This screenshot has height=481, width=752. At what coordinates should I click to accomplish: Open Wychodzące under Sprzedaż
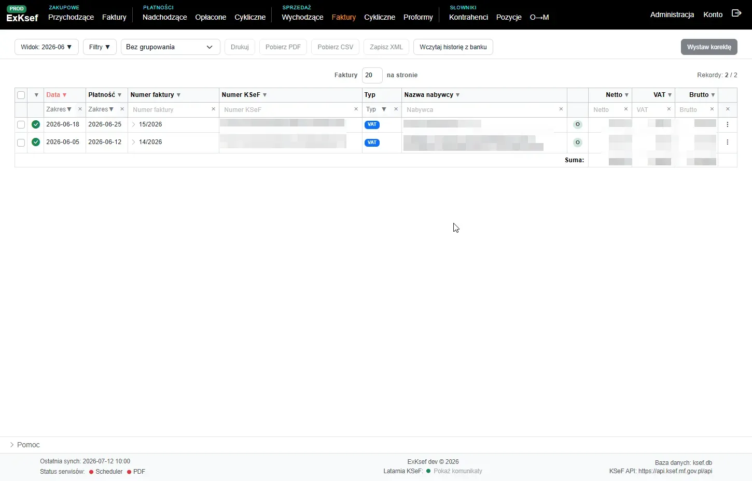(x=302, y=17)
